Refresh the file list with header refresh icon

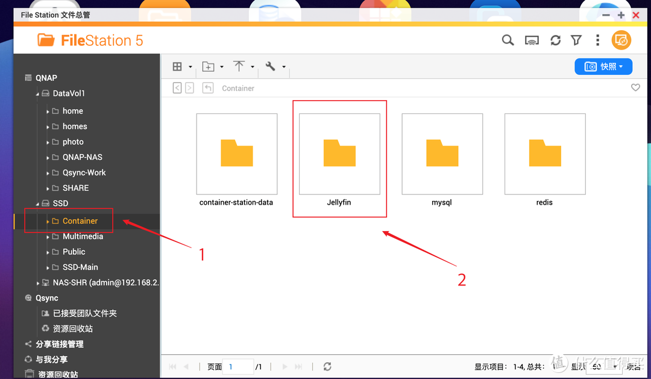coord(556,40)
